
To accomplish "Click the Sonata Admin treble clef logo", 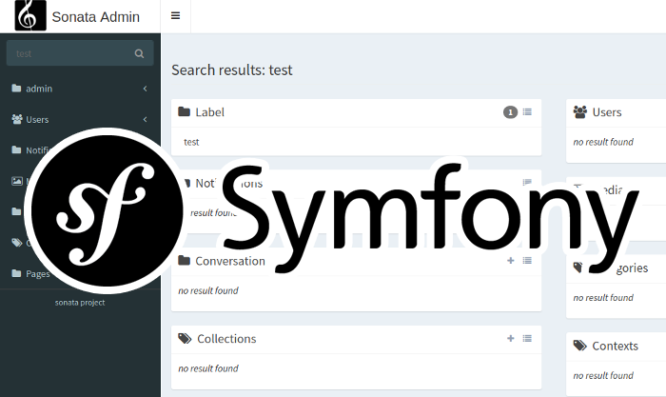I will click(x=29, y=16).
